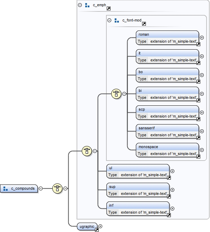Viewport: 210px width, 232px height.
Task: Click the link arrow on the monospace element
Action: tap(198, 157)
